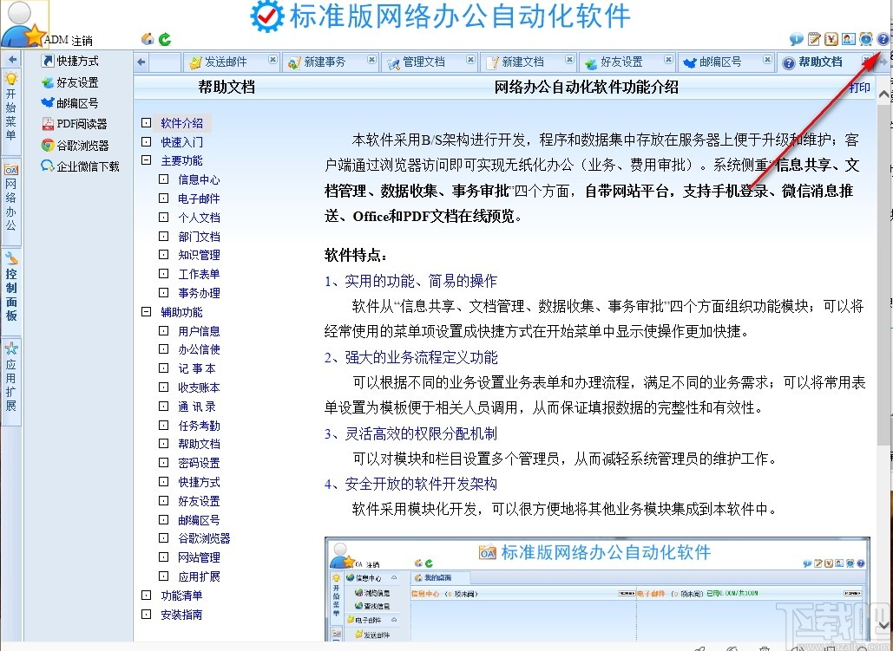
Task: Click the refresh icon near ADM
Action: coord(165,38)
